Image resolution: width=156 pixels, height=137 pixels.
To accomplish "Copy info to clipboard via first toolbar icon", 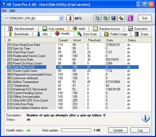I will click(x=97, y=18).
